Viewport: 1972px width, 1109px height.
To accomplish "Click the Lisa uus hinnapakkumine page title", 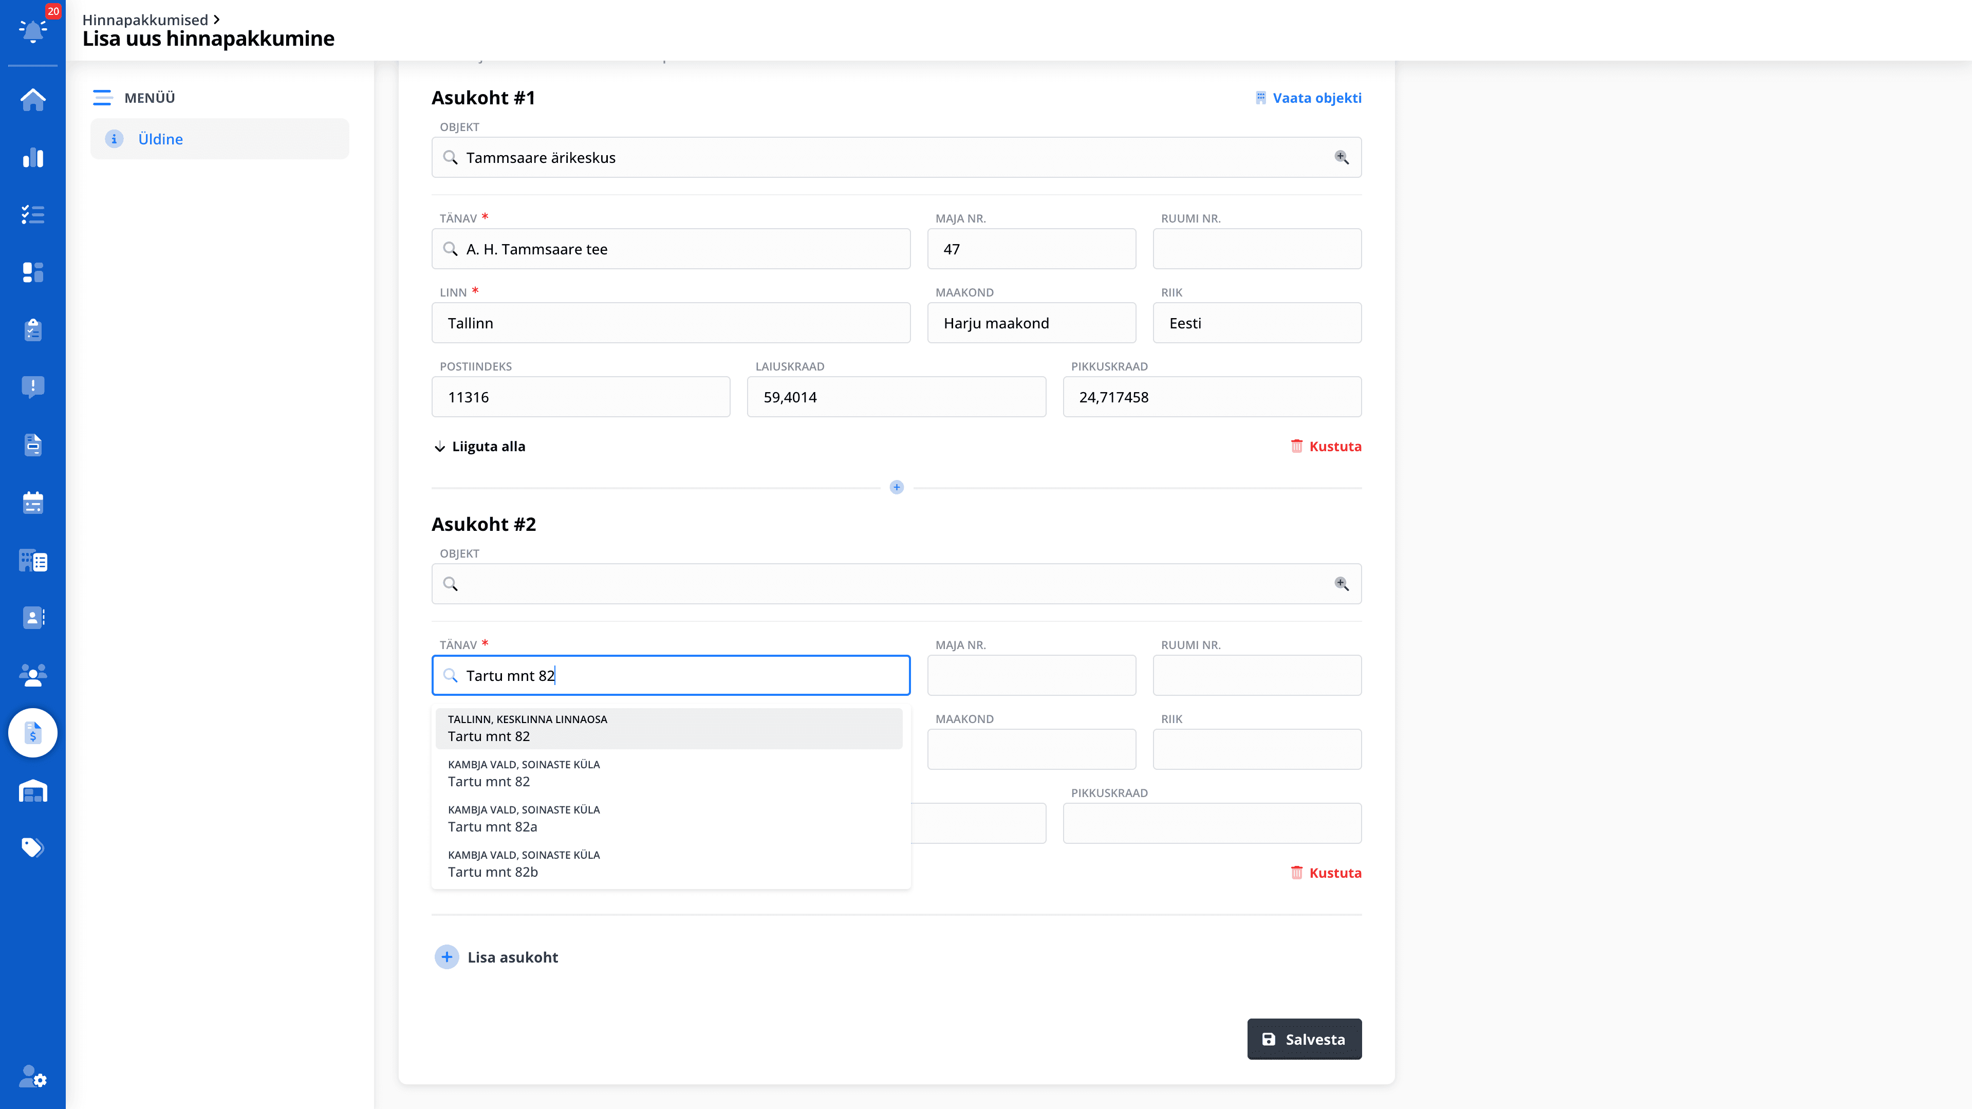I will (x=208, y=39).
